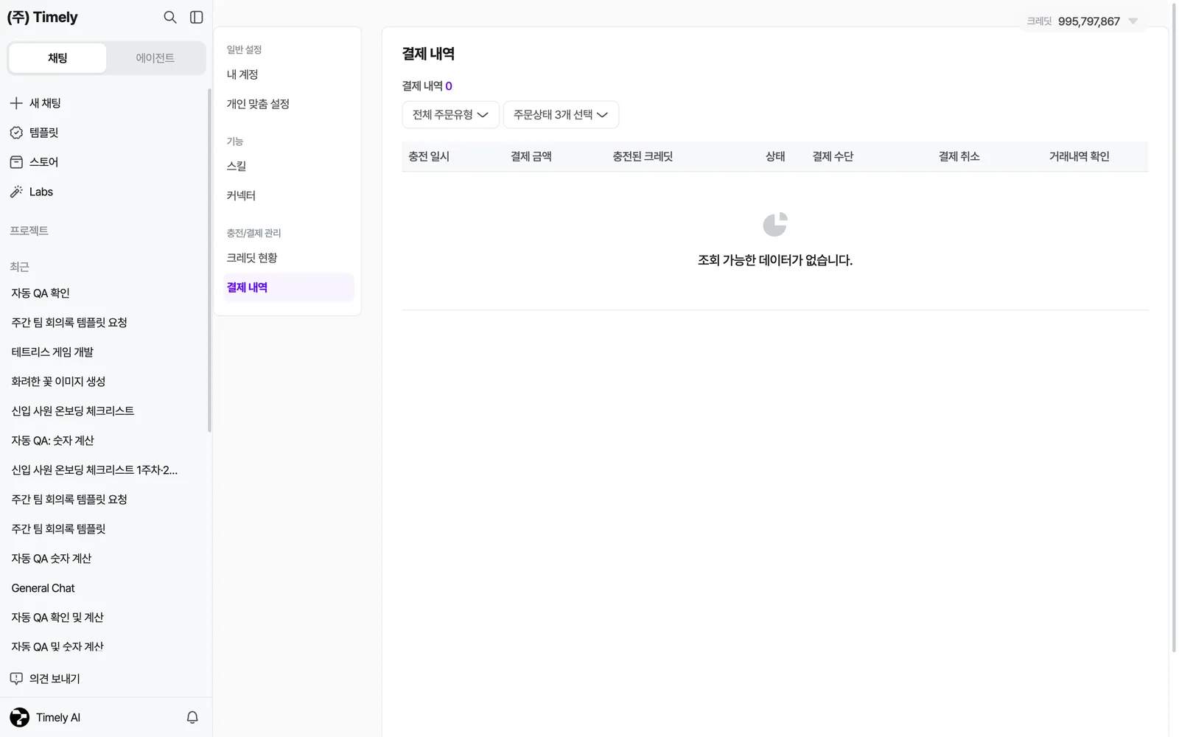Click the (주) Timely workspace title

[42, 17]
